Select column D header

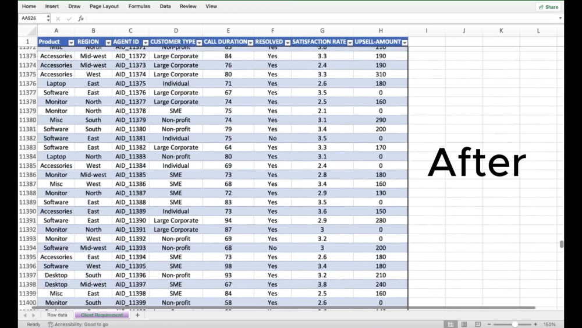176,31
